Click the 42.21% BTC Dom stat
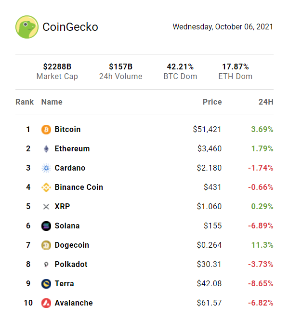 click(180, 71)
